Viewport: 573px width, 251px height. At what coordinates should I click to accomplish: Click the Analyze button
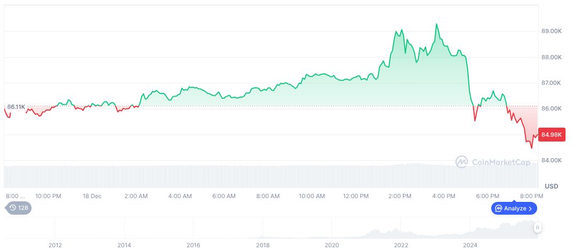point(514,208)
